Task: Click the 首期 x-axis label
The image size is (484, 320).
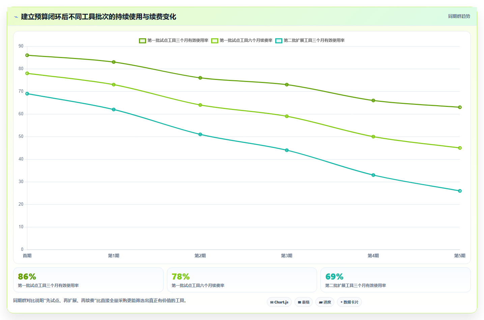Action: (x=27, y=256)
